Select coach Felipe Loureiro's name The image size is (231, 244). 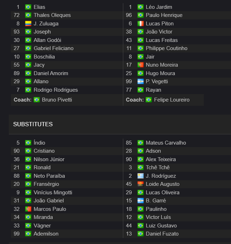[172, 100]
